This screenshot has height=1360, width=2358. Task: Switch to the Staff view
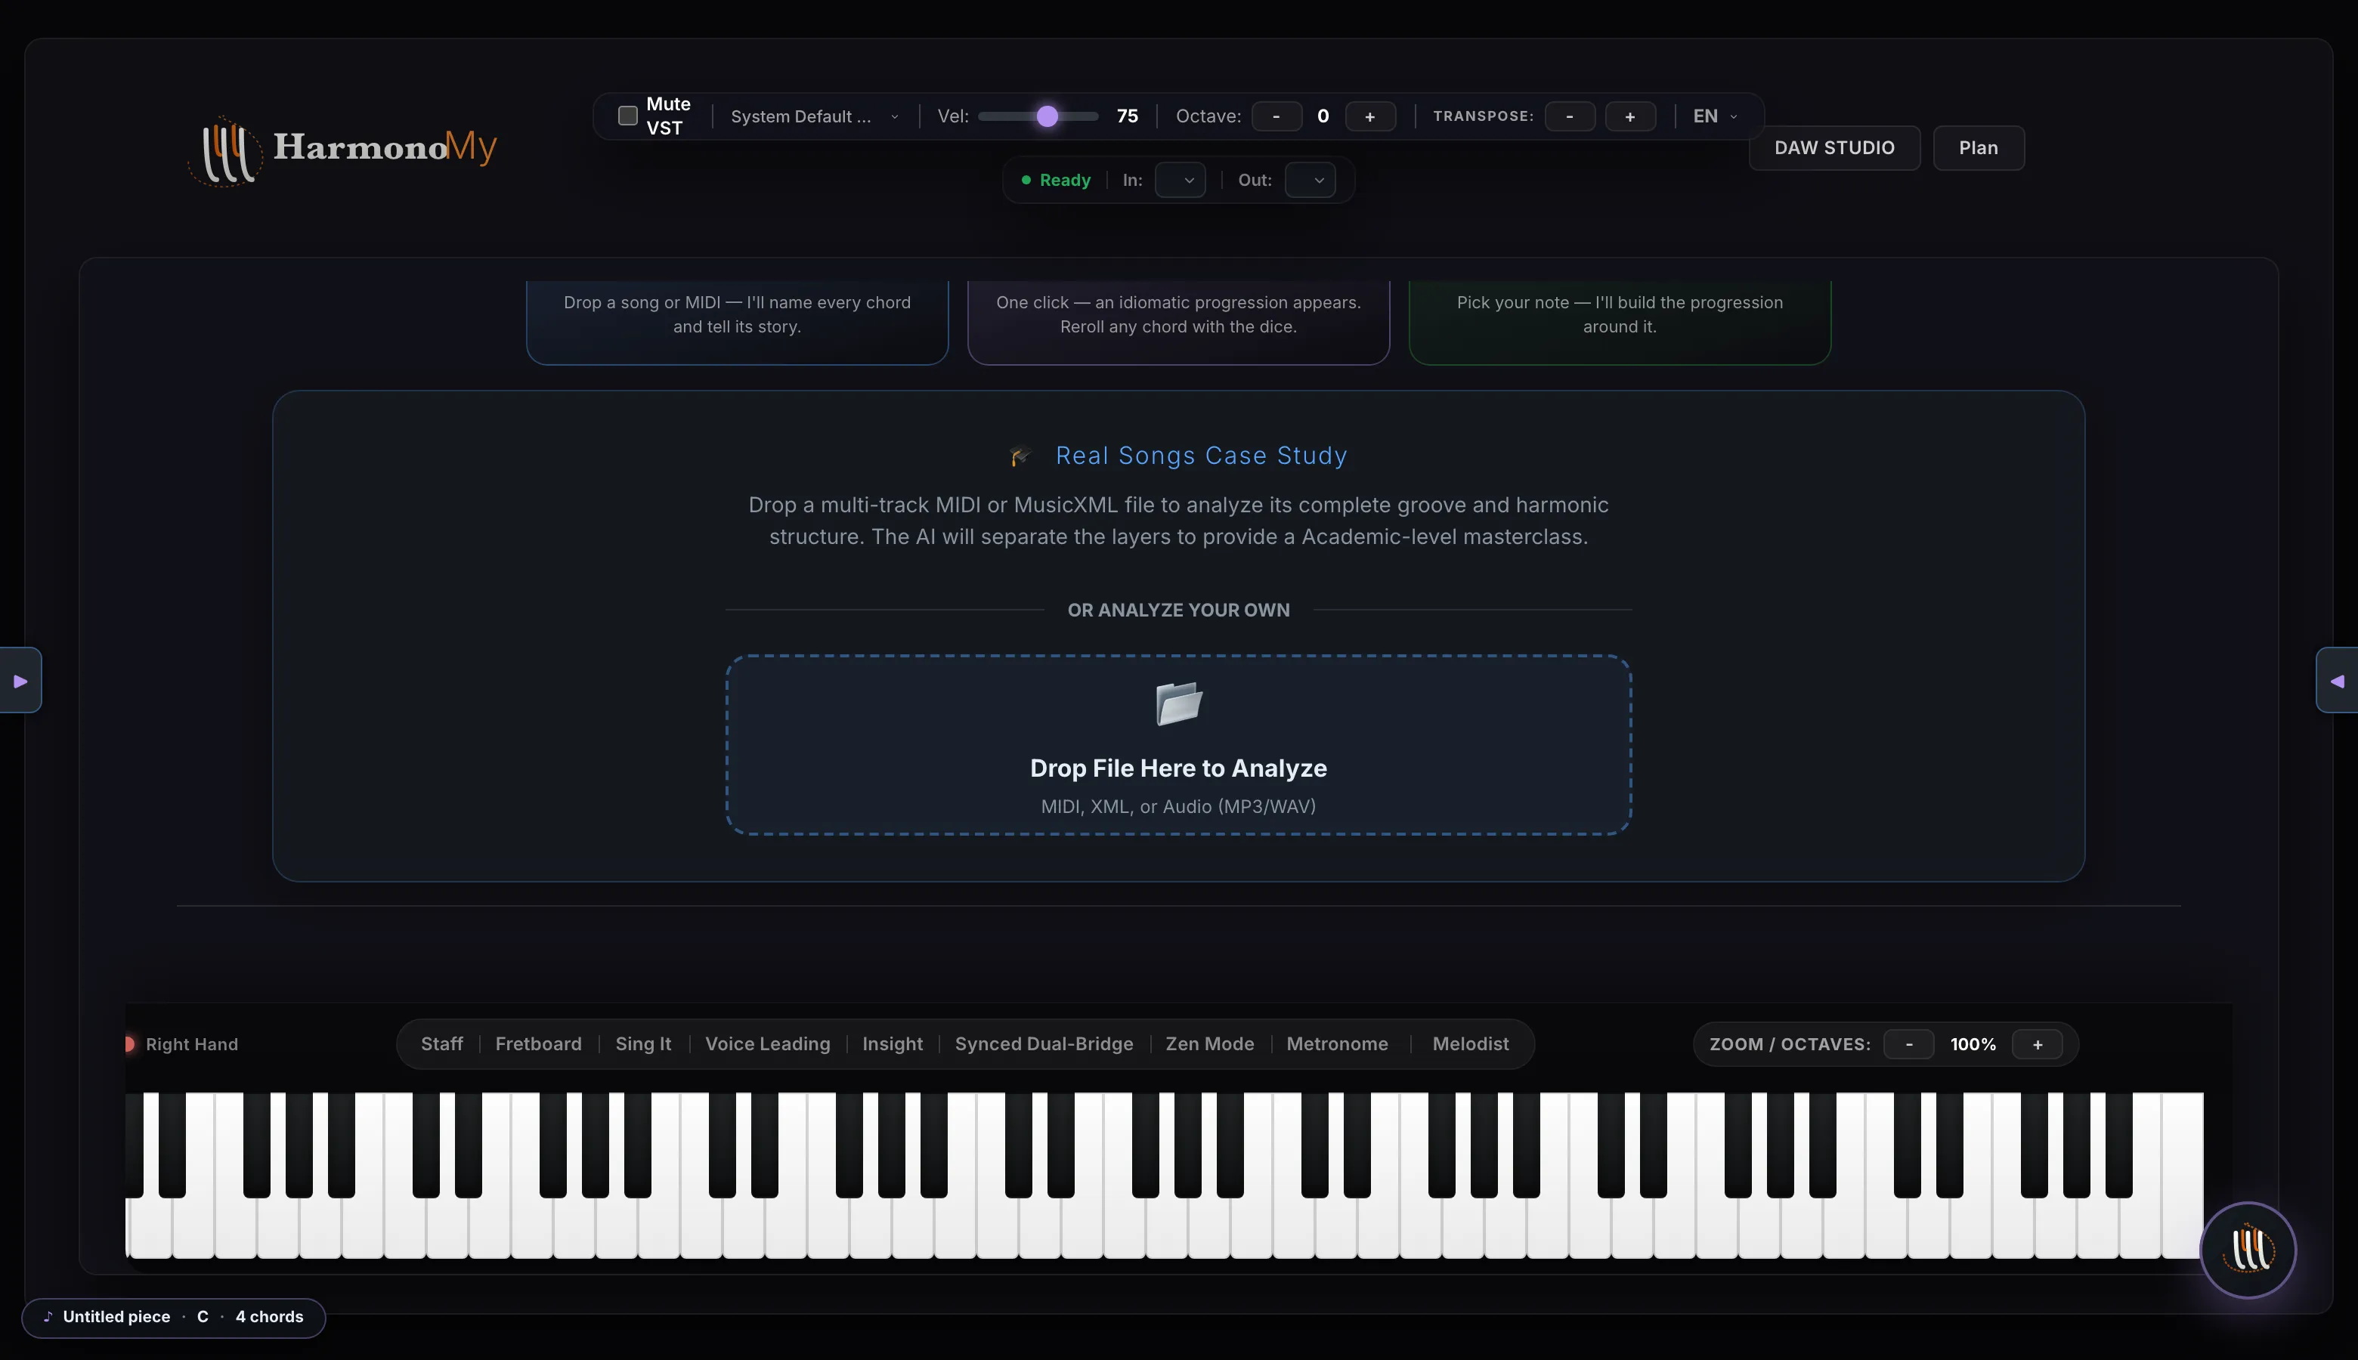442,1044
